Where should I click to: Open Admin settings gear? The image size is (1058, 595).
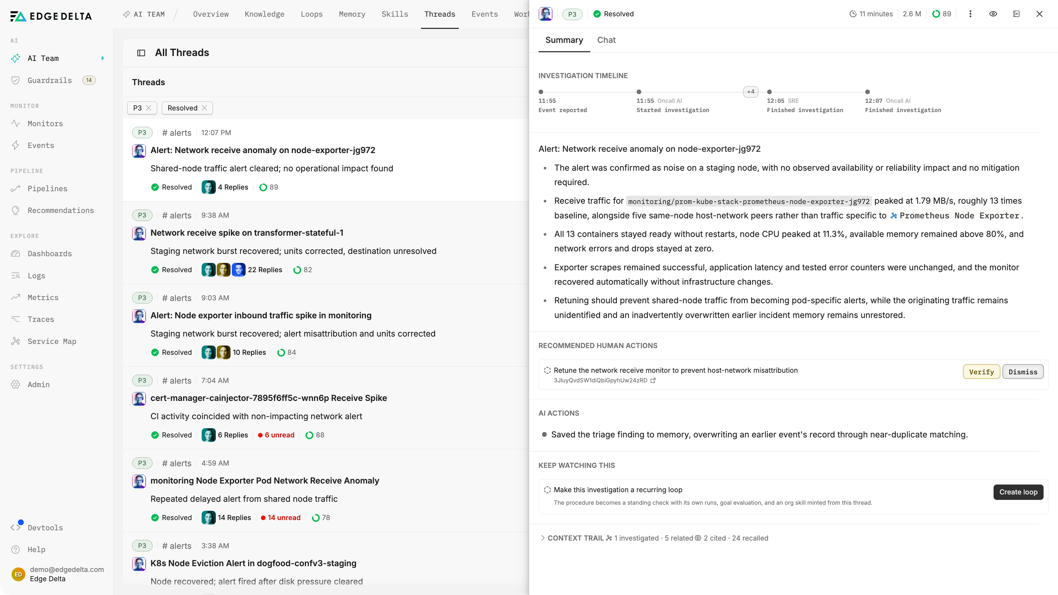point(16,385)
